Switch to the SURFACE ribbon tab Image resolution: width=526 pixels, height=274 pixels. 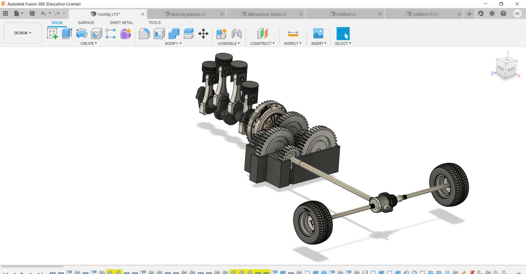coord(86,23)
